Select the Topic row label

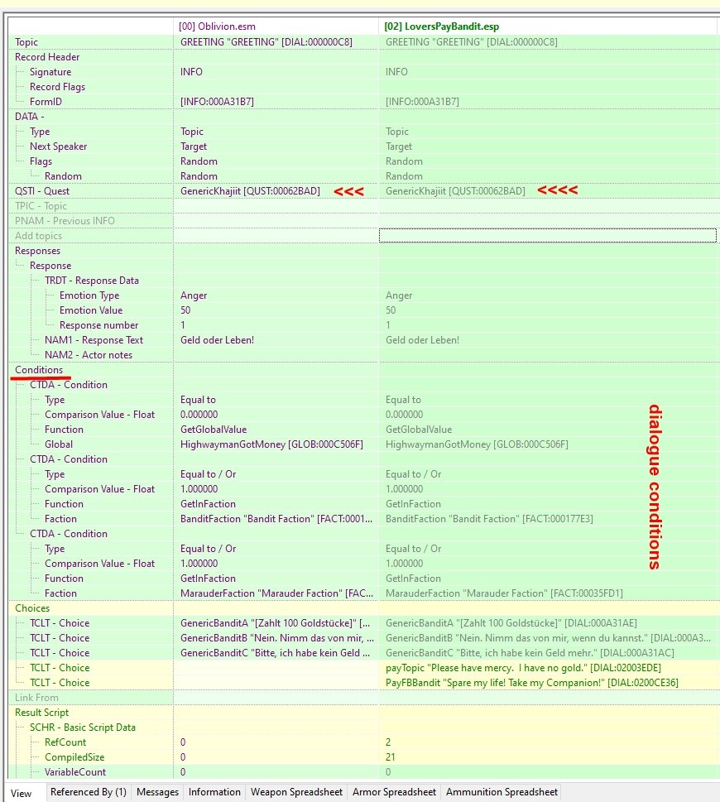26,42
